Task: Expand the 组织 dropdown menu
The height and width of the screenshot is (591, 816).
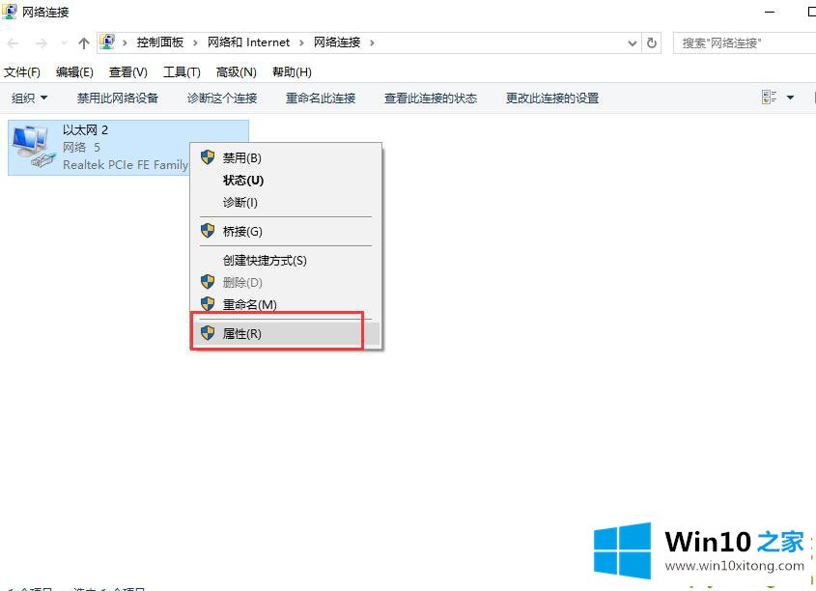Action: pyautogui.click(x=29, y=98)
